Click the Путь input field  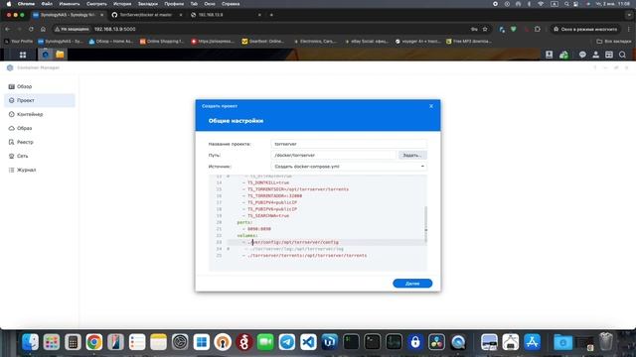click(334, 155)
